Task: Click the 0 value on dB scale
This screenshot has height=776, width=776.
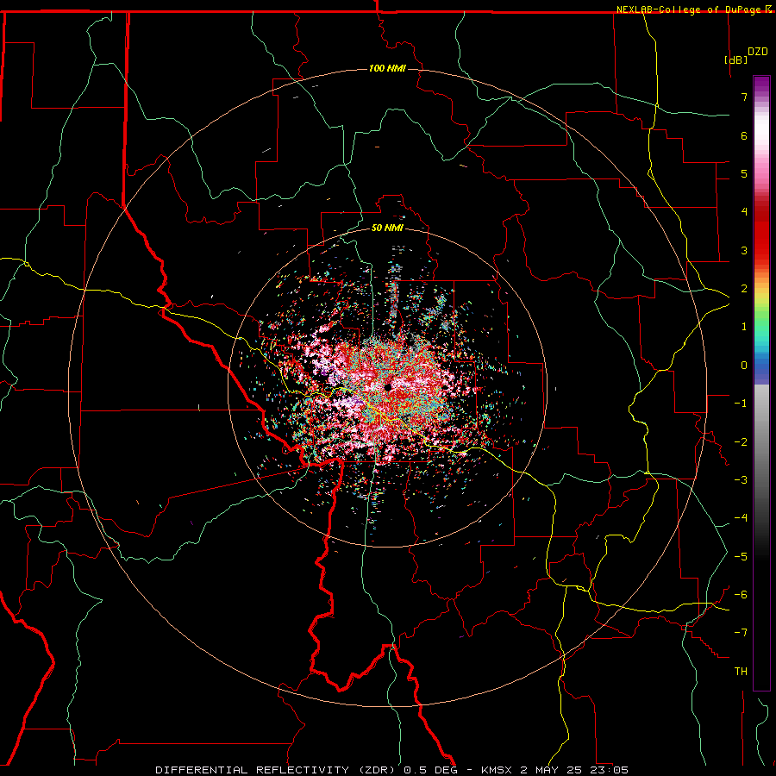Action: point(744,366)
